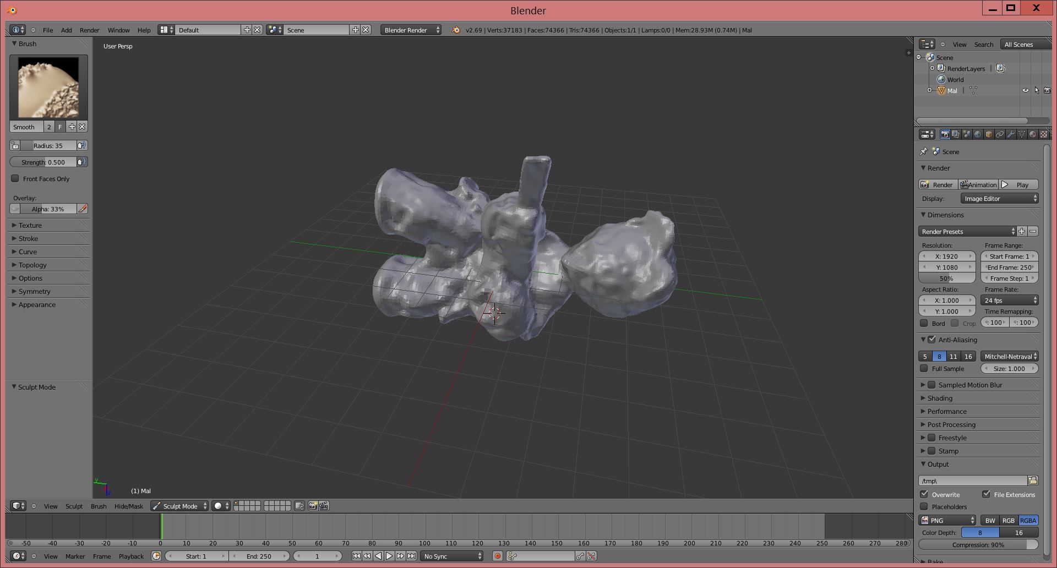Open the Material properties sphere icon

click(1032, 134)
